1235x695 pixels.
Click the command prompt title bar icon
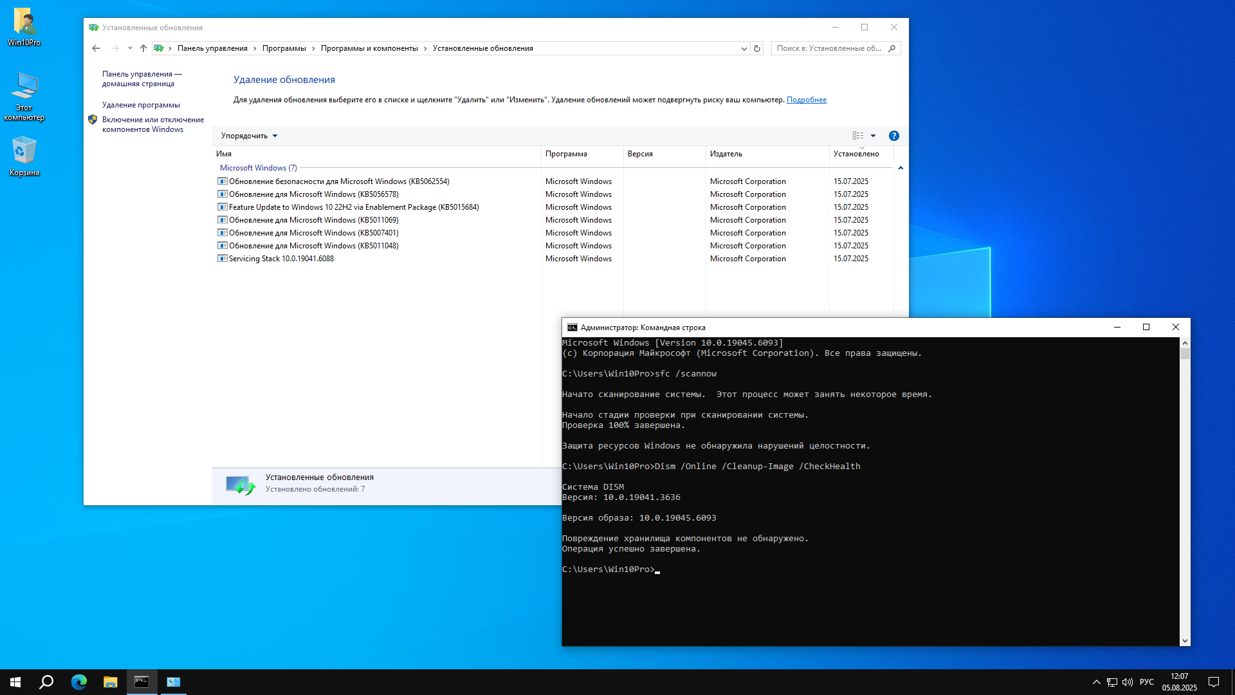(572, 328)
